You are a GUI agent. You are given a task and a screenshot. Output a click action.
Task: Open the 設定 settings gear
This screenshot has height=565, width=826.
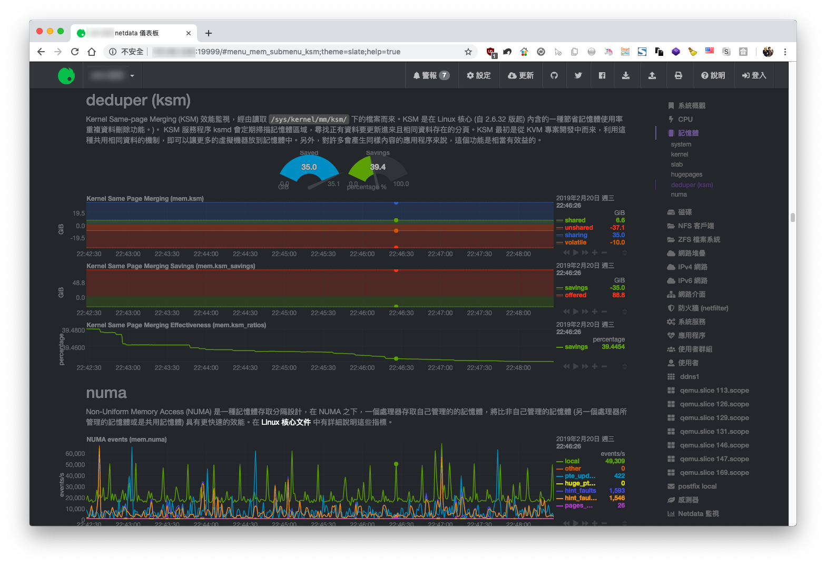click(x=478, y=75)
